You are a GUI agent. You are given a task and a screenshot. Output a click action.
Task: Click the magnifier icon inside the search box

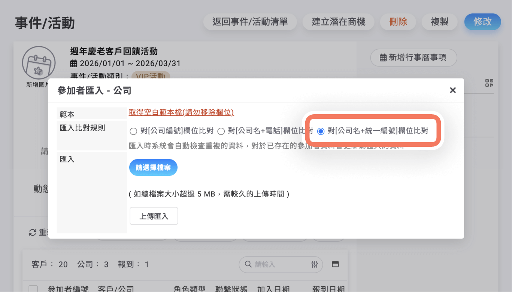point(248,264)
